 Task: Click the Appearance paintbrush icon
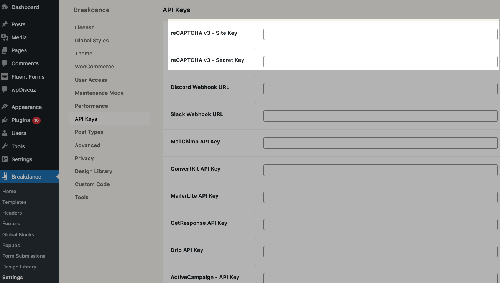coord(5,107)
